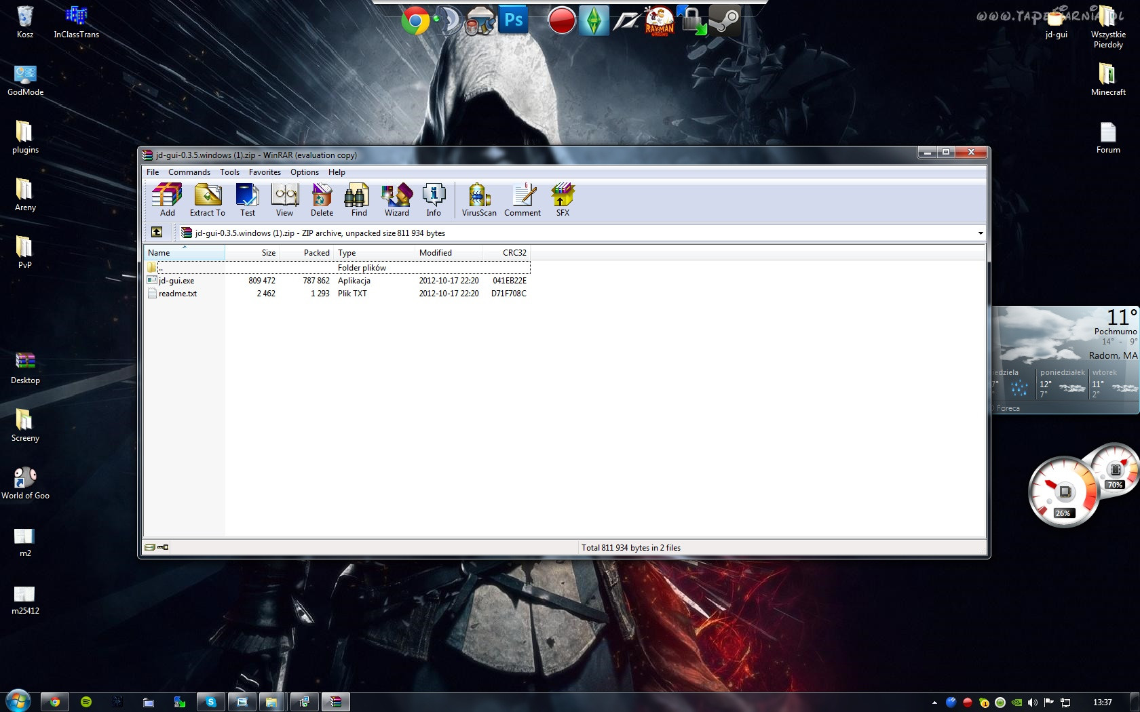Open the GodMode desktop icon
1140x712 pixels.
25,80
